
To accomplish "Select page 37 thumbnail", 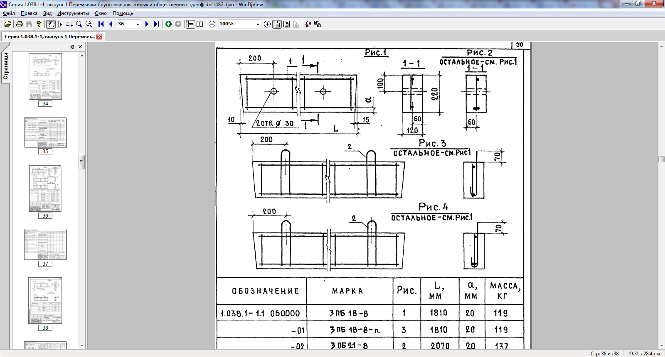I will (45, 245).
